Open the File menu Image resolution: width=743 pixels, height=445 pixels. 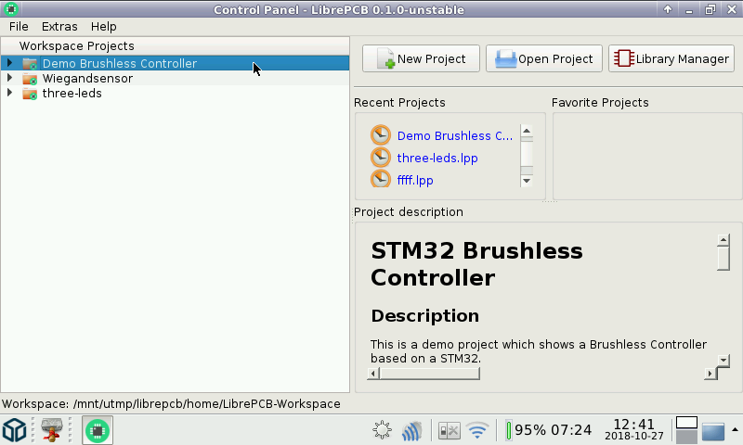coord(19,27)
